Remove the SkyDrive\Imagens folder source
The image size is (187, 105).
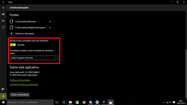point(50,27)
